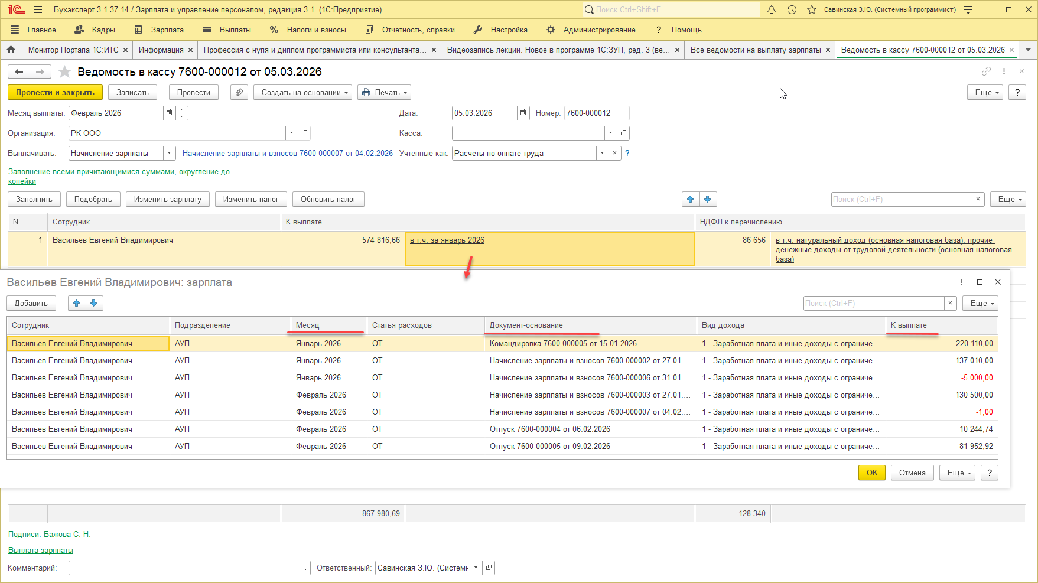This screenshot has height=583, width=1038.
Task: Confirm dialog with OK button
Action: (x=871, y=473)
